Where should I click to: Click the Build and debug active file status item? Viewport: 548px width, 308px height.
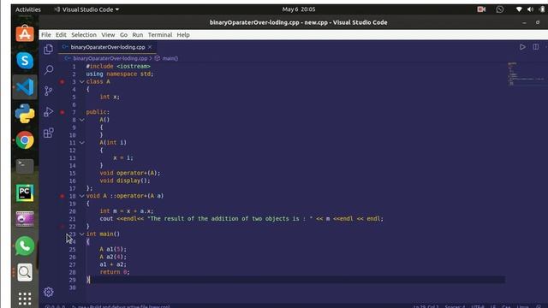tap(122, 306)
